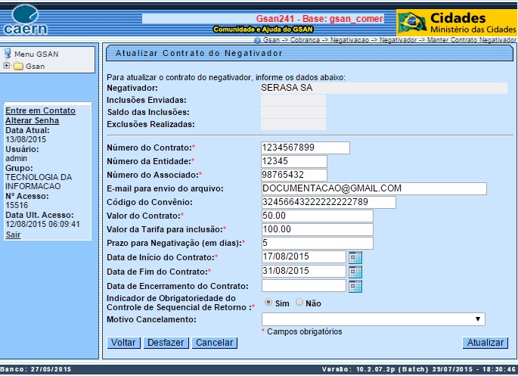This screenshot has height=376, width=518.
Task: Click Sair to log out
Action: point(13,235)
